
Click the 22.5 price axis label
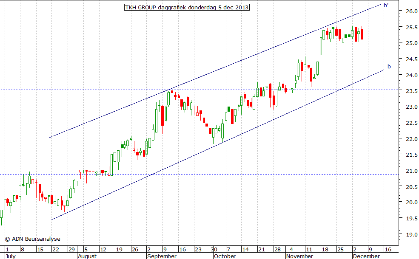click(411, 123)
